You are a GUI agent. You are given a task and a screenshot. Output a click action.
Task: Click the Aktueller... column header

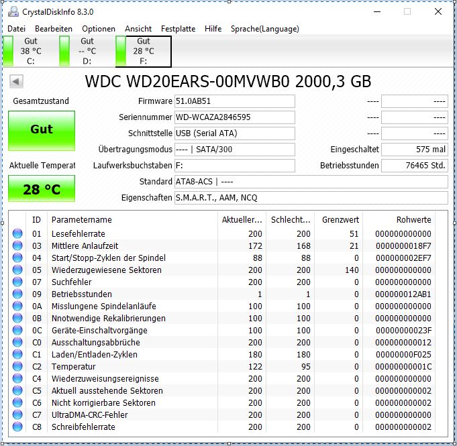[242, 220]
